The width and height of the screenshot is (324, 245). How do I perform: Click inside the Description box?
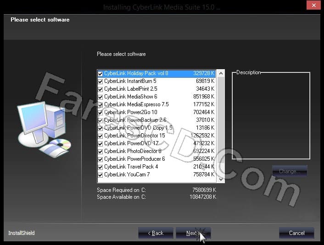(271, 116)
